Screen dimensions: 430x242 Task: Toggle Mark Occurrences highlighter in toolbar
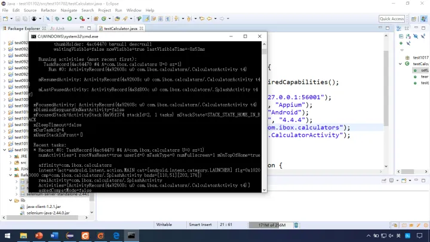point(147,19)
